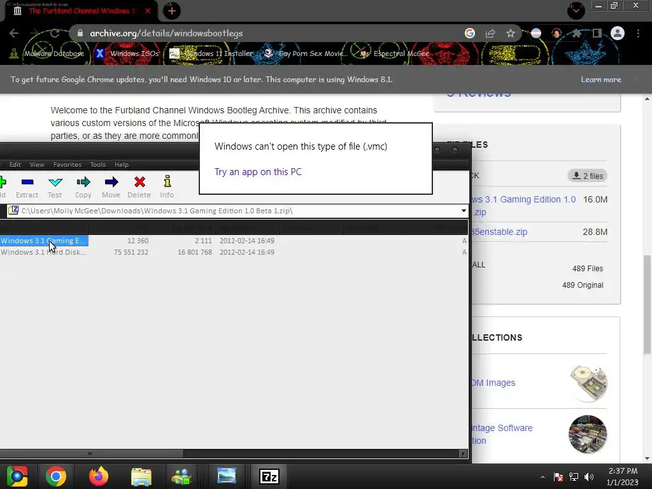Click Try an app on this PC
652x489 pixels.
(259, 172)
